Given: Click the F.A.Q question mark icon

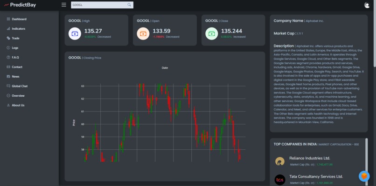Looking at the screenshot, I should pos(8,57).
